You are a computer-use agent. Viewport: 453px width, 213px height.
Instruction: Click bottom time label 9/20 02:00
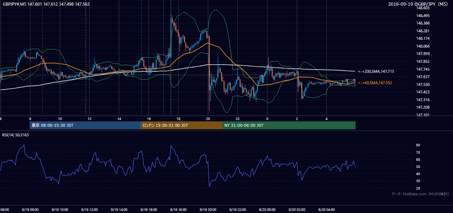point(297,209)
